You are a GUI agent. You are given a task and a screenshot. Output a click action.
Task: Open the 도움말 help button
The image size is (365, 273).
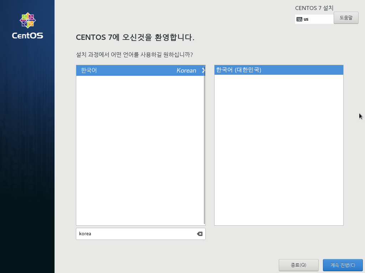pos(346,18)
